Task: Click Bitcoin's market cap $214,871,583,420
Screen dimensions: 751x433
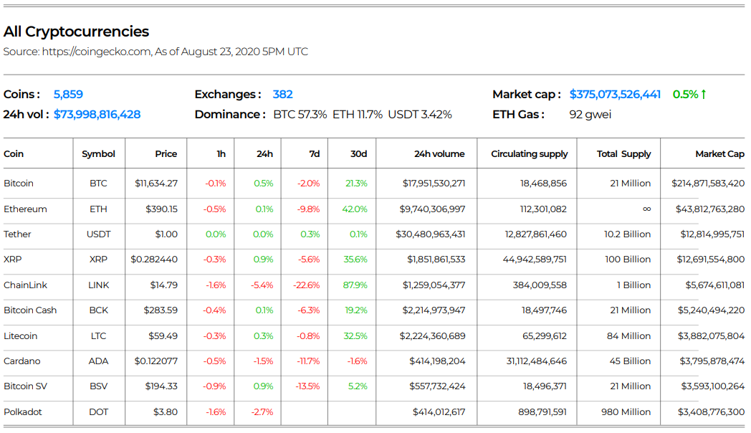Action: click(708, 184)
